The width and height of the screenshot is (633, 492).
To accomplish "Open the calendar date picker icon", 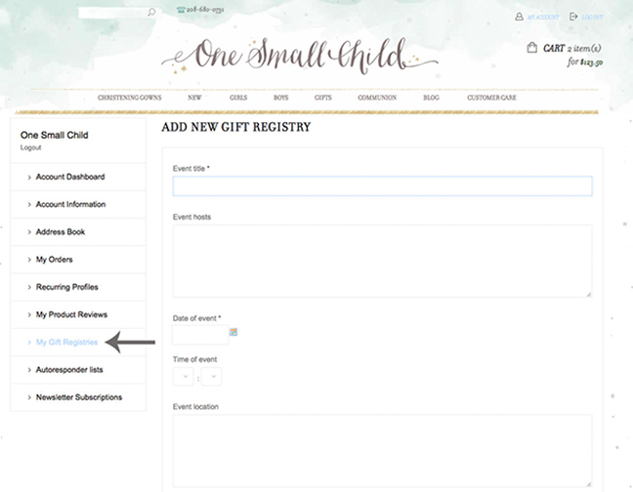I will [233, 333].
